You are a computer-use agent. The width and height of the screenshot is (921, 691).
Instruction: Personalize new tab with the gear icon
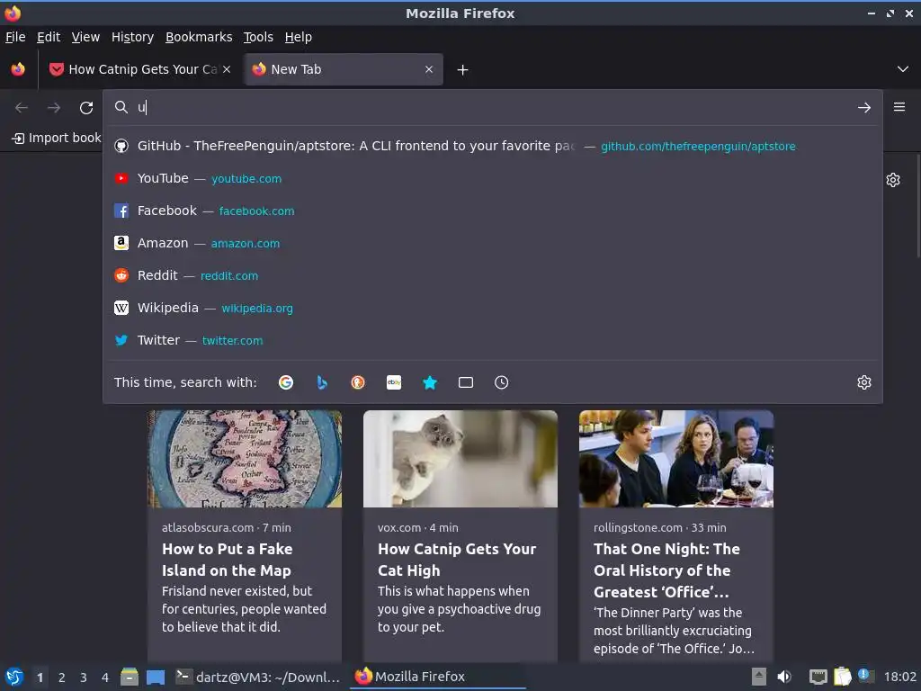pyautogui.click(x=893, y=180)
